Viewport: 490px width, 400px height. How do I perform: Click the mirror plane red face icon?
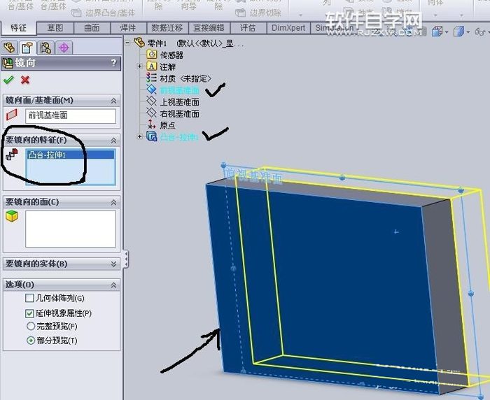pyautogui.click(x=12, y=115)
